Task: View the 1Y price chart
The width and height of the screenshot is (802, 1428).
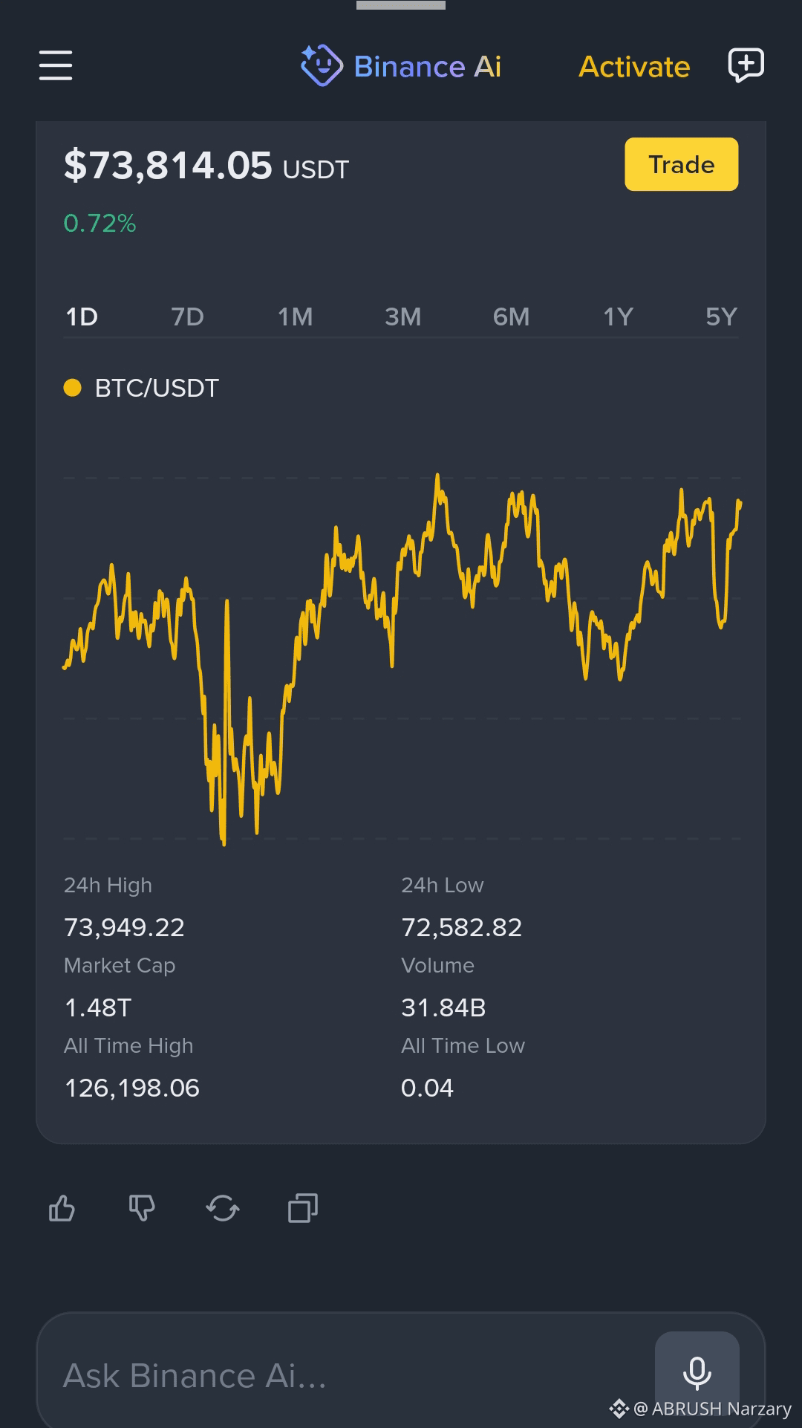Action: [x=618, y=317]
